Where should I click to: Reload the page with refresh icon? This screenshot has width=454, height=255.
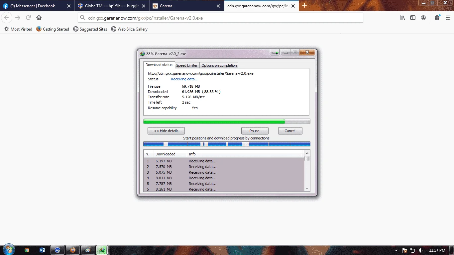coord(28,18)
